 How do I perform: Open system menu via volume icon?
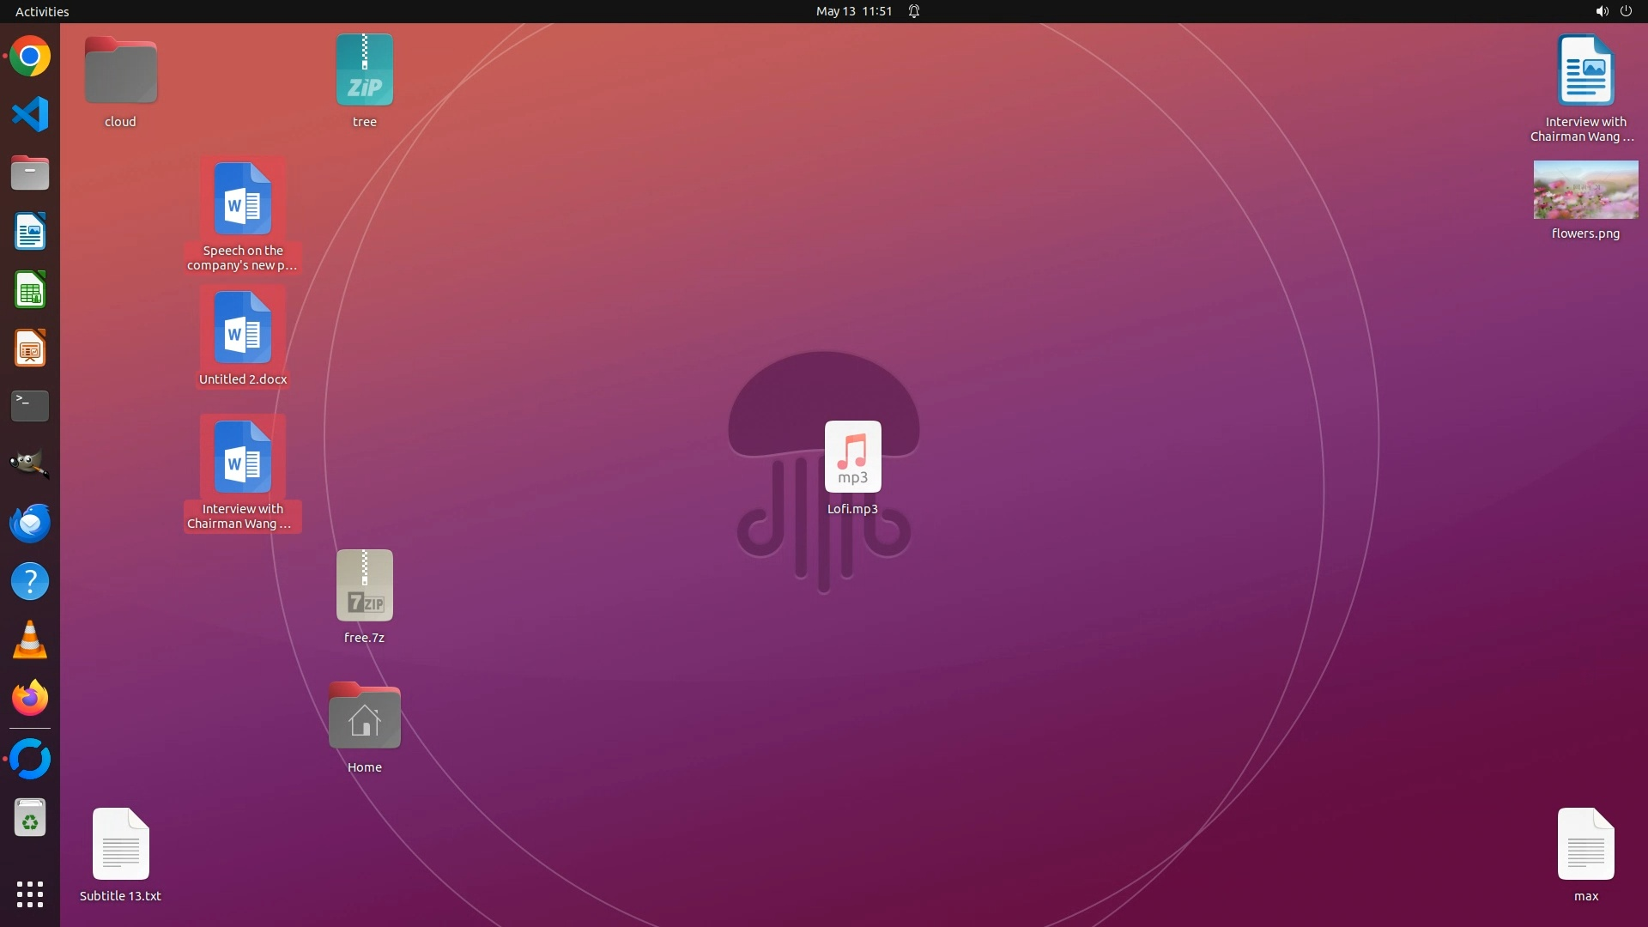(1601, 11)
